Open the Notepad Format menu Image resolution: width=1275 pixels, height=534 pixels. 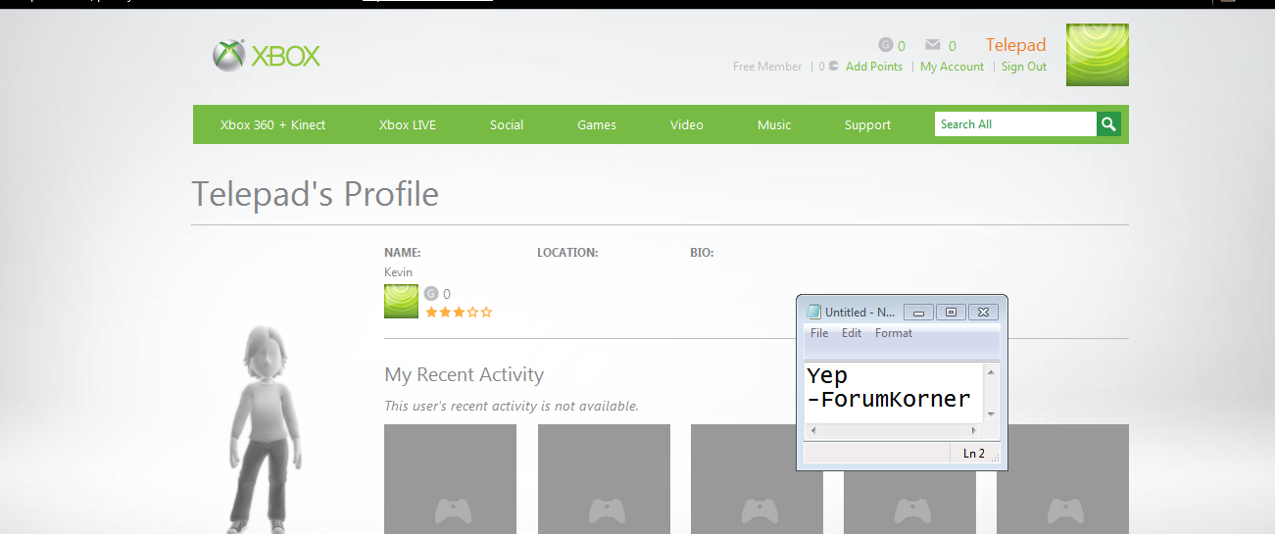(x=894, y=333)
